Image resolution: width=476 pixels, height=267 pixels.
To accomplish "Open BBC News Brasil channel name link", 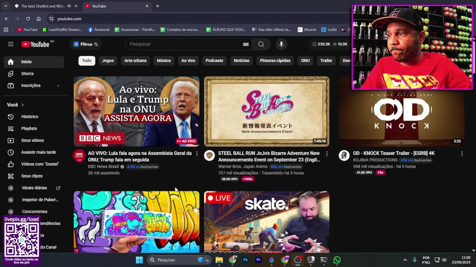I will pos(103,167).
